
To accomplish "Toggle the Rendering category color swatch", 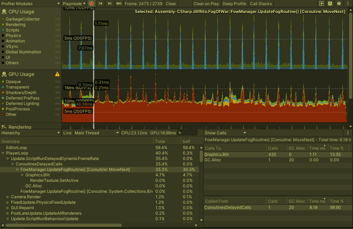I will [x=3, y=25].
